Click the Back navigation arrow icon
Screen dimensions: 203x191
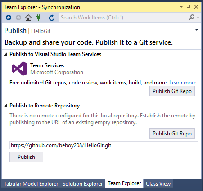9,18
